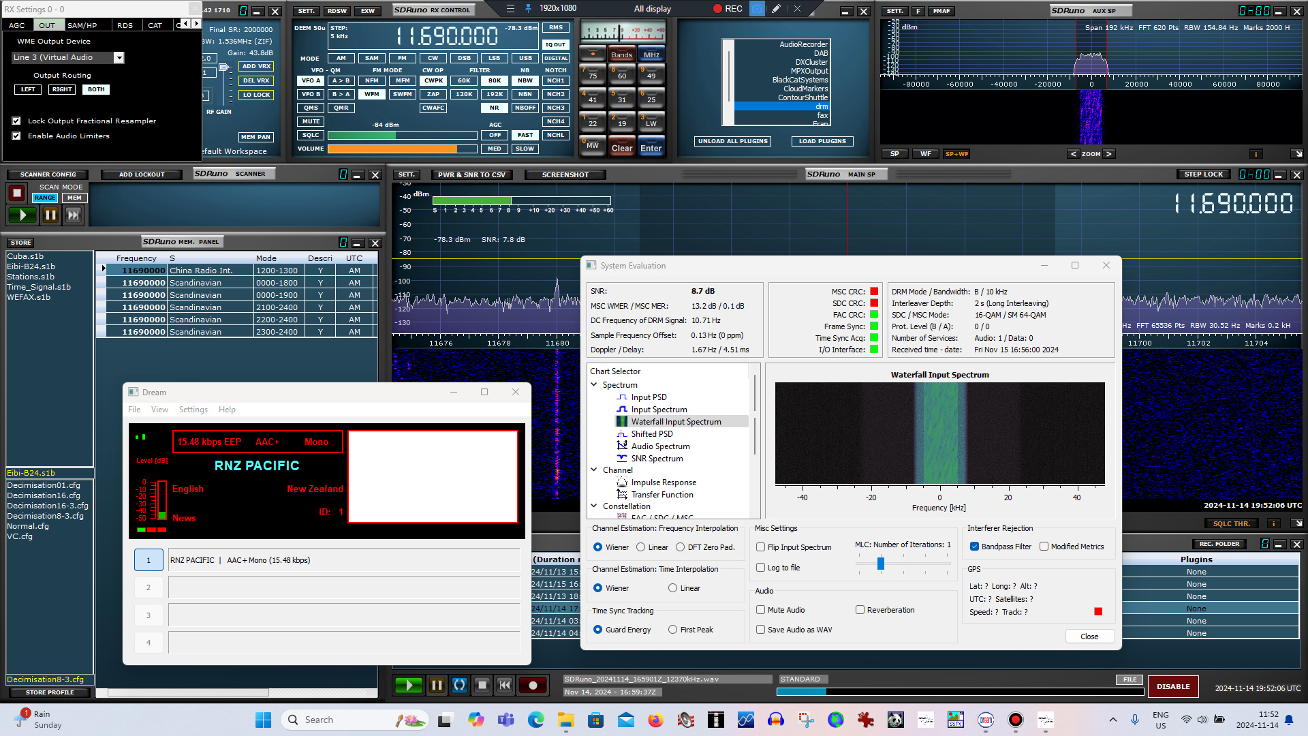Open Dream app in Windows taskbar

click(x=986, y=720)
